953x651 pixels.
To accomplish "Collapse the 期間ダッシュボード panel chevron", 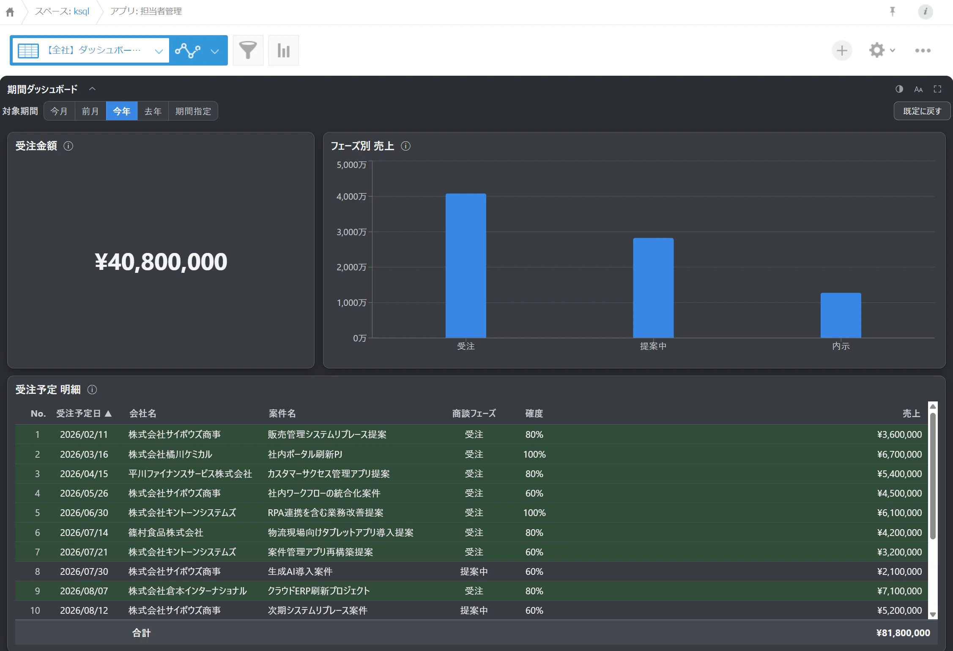I will [92, 89].
